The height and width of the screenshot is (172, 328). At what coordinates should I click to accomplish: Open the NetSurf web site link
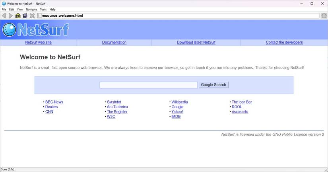tap(38, 42)
